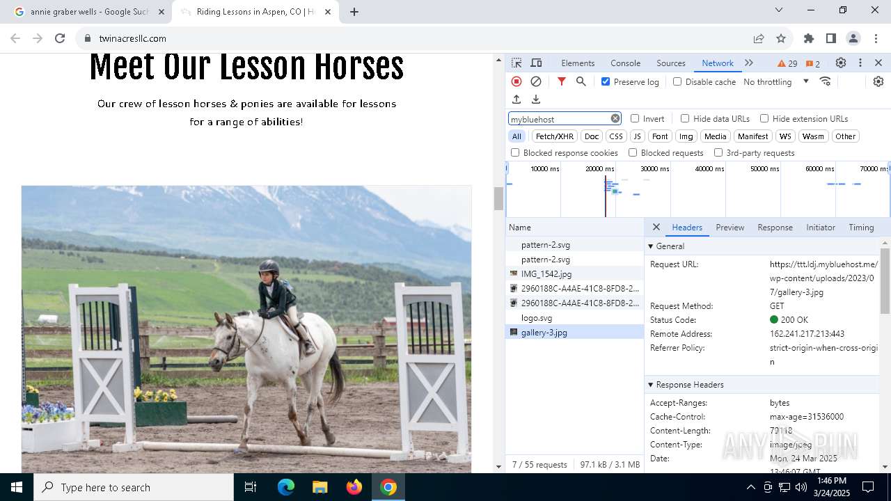Toggle Chrome side panel icon
891x501 pixels.
(831, 38)
